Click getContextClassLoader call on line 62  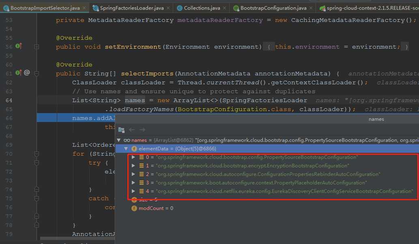[314, 83]
